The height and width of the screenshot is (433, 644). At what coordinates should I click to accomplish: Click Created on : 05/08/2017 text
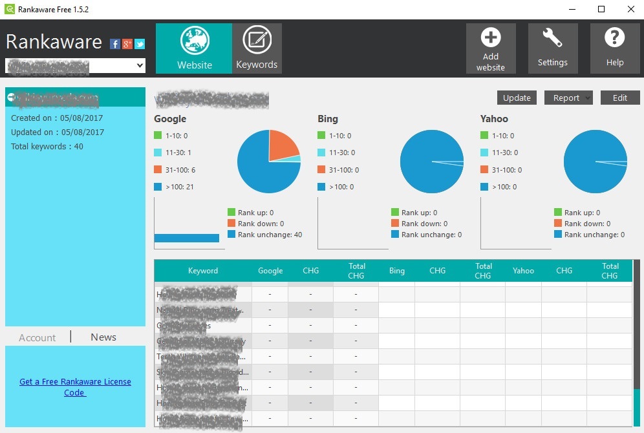[57, 118]
